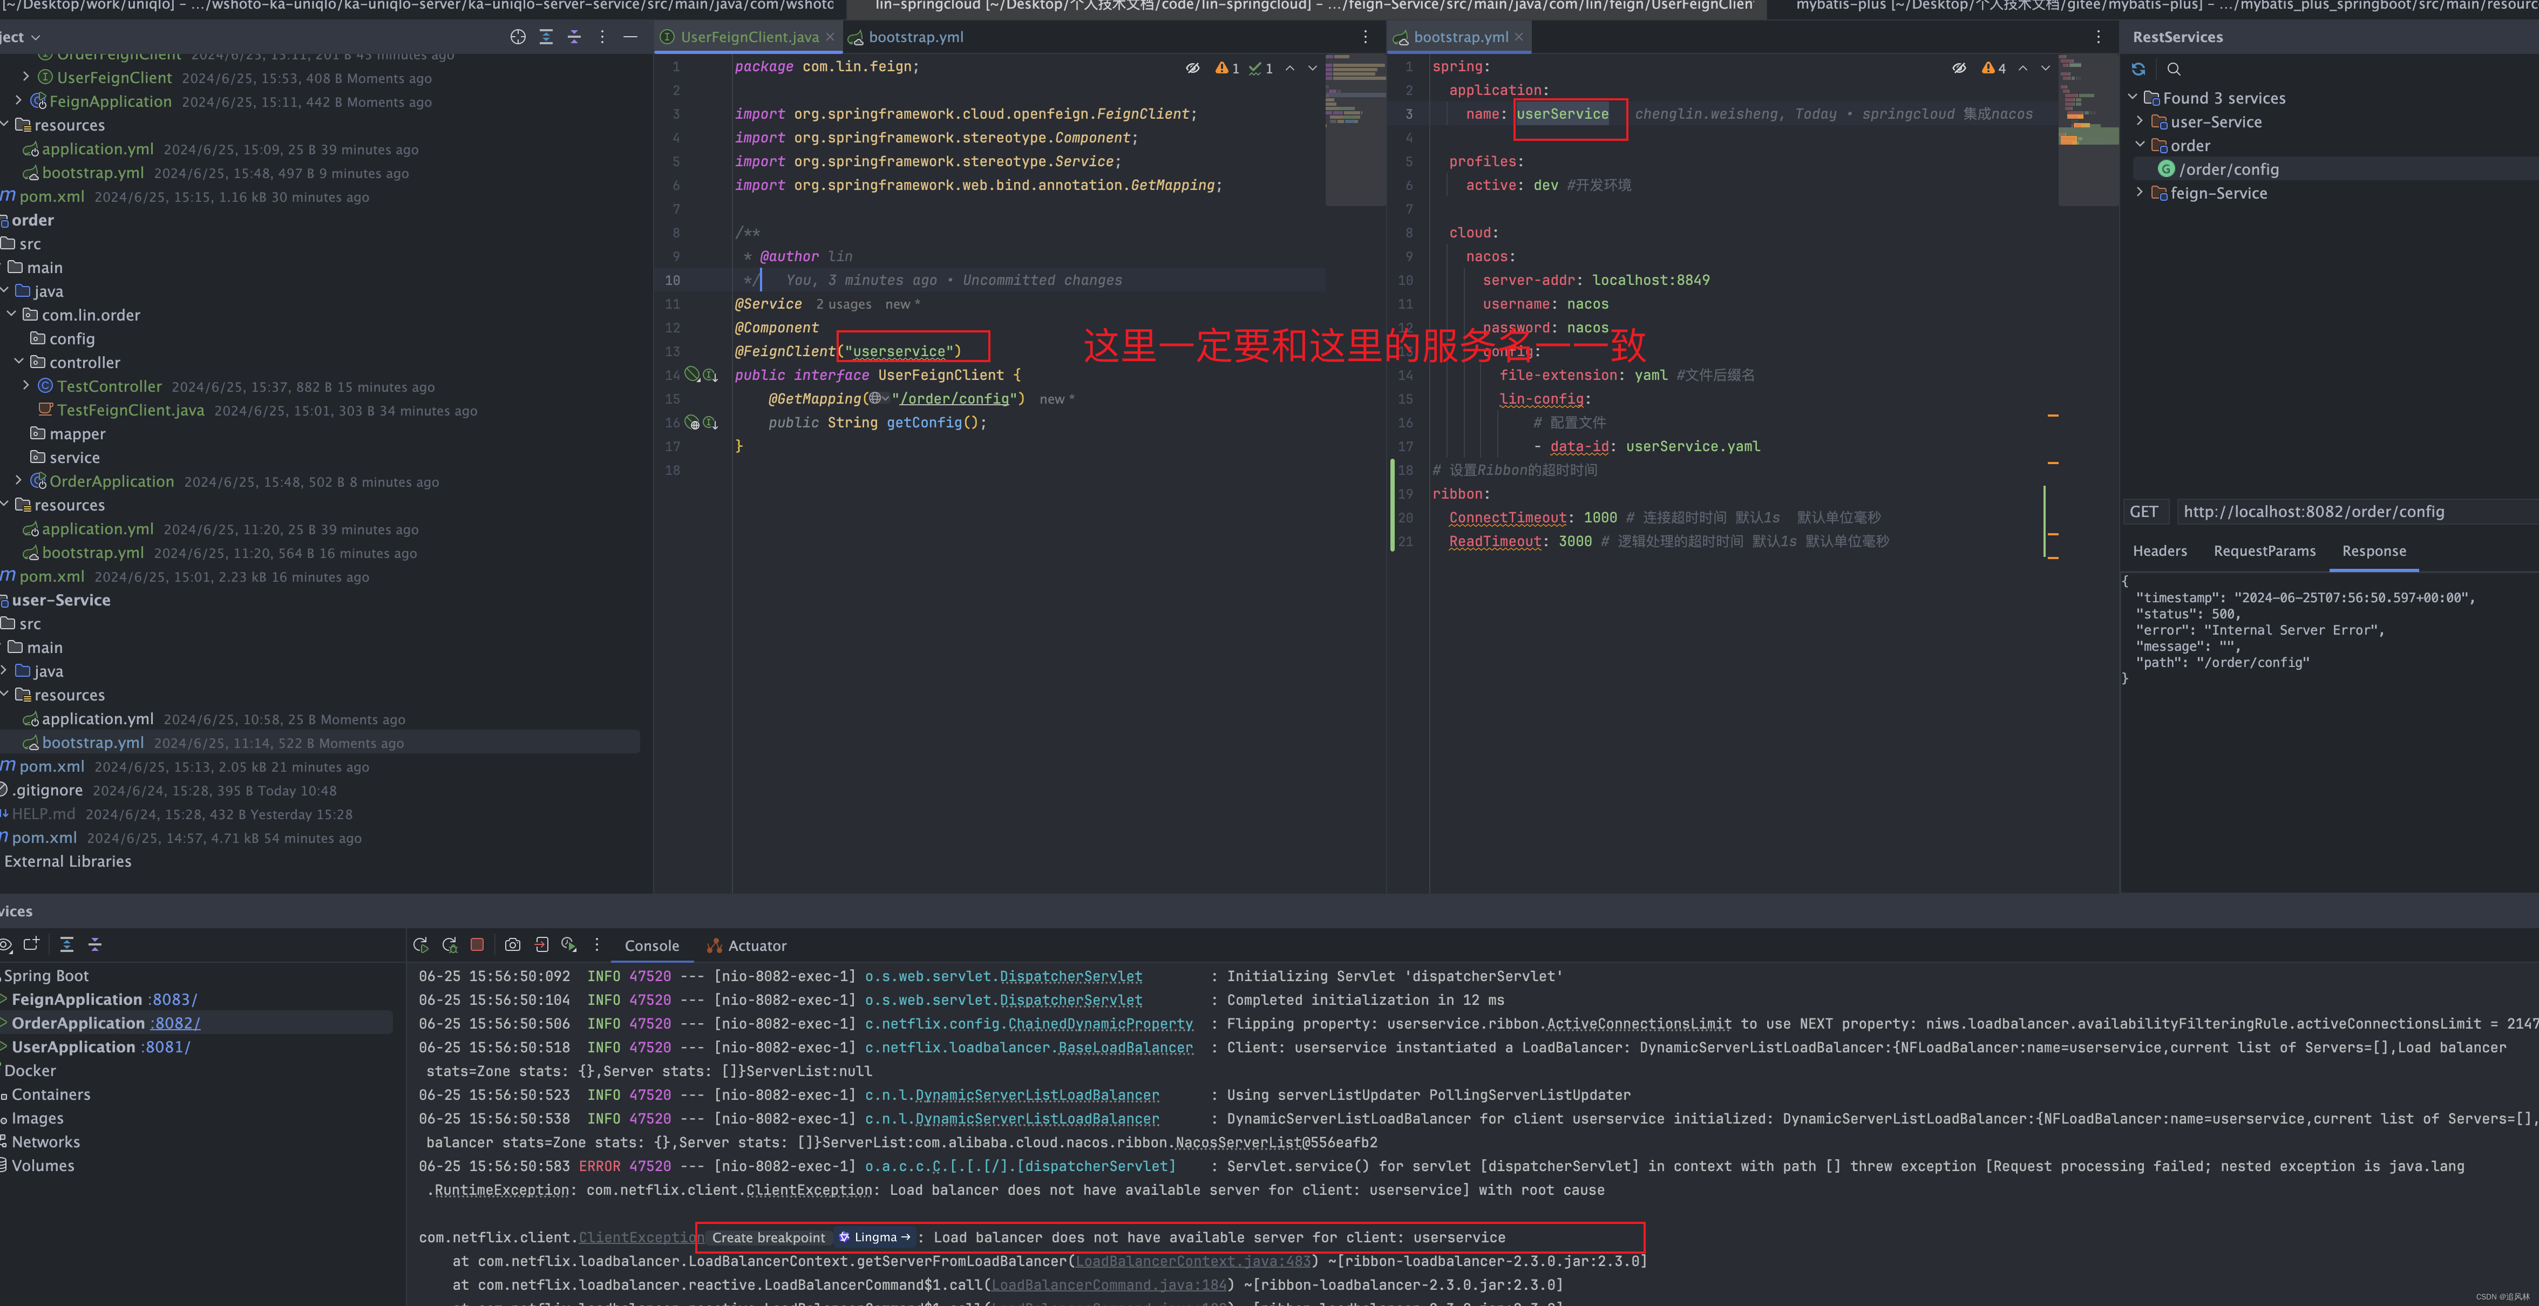
Task: Expand the user-Service node in RestServices
Action: pos(2140,121)
